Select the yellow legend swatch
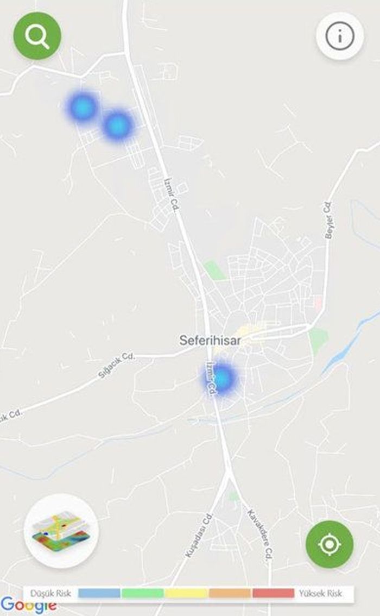 [x=186, y=593]
